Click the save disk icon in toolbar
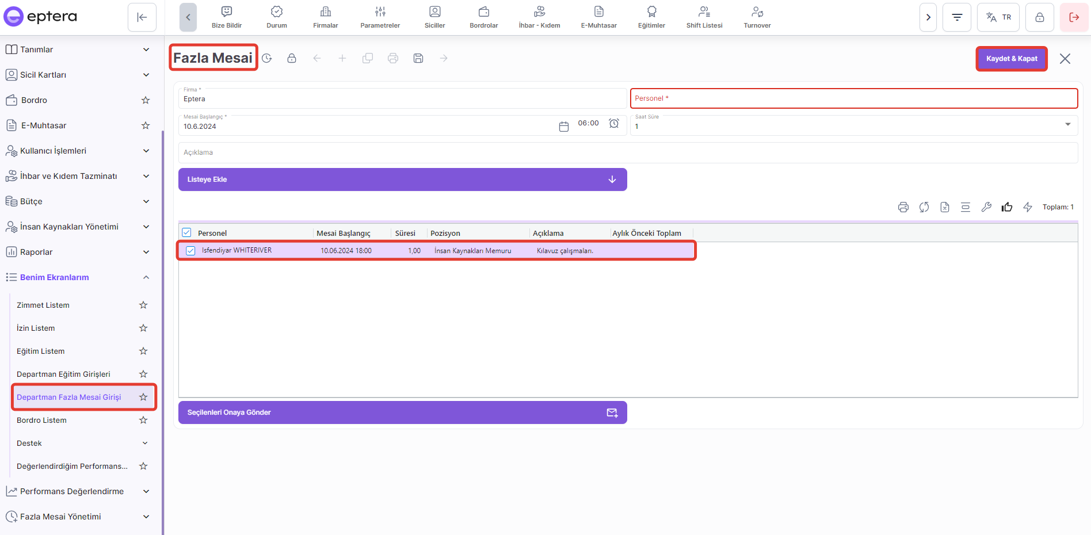Screen dimensions: 1091x535 418,58
